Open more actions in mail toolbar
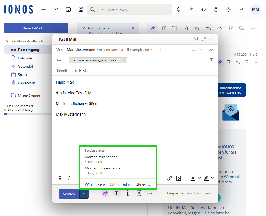Viewport: 266px width, 216px height. point(253,28)
